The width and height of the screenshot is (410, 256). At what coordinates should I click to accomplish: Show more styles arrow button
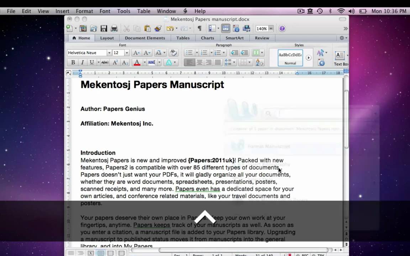[x=309, y=58]
